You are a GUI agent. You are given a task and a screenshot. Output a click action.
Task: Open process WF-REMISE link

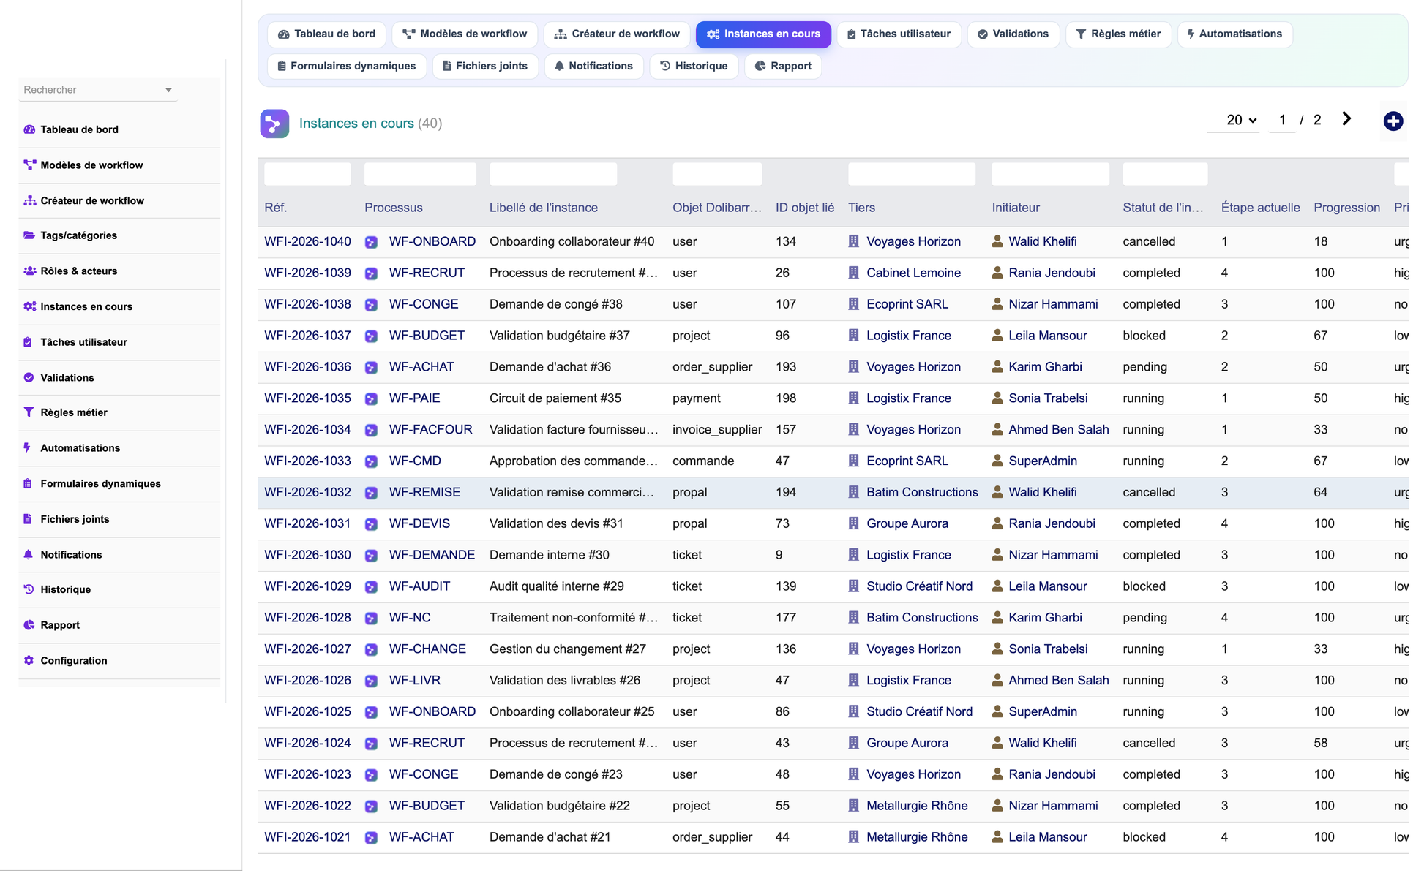424,492
